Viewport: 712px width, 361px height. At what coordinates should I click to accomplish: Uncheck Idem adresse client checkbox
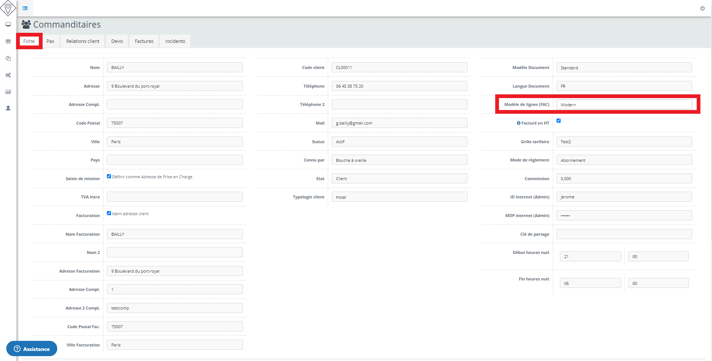(109, 213)
